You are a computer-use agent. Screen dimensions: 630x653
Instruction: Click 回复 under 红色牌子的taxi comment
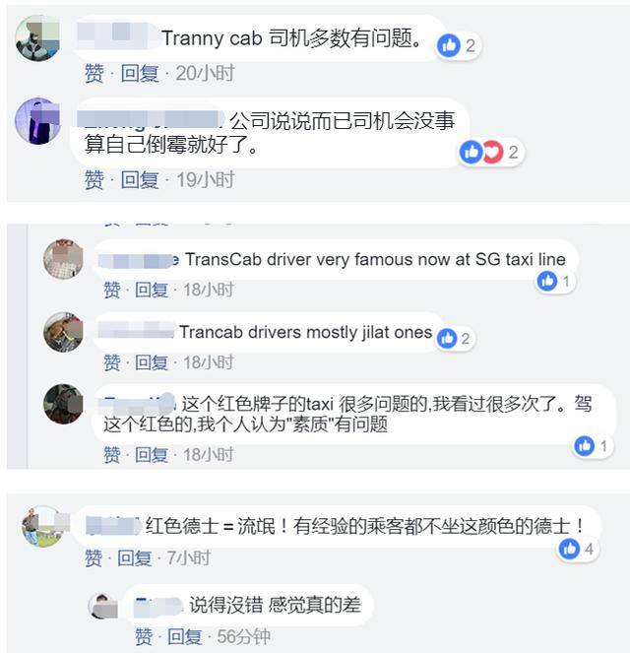pyautogui.click(x=152, y=454)
